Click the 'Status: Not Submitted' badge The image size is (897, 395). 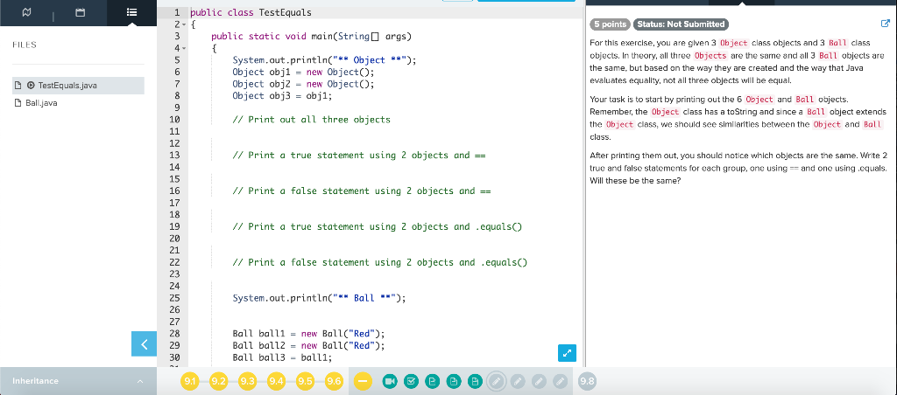pos(681,24)
